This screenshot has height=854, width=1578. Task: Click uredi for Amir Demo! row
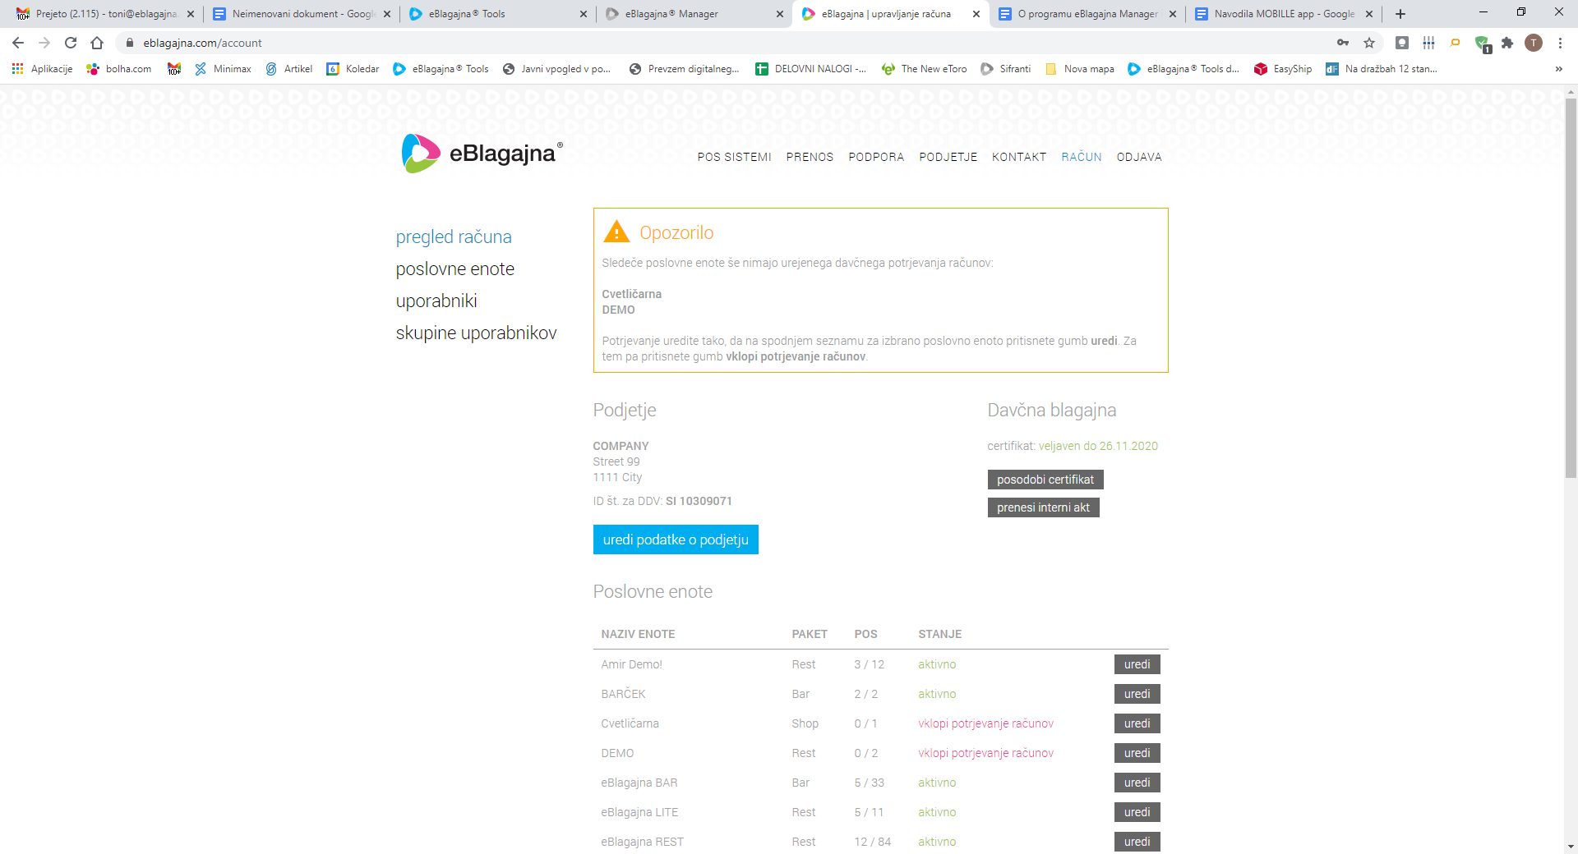tap(1137, 664)
